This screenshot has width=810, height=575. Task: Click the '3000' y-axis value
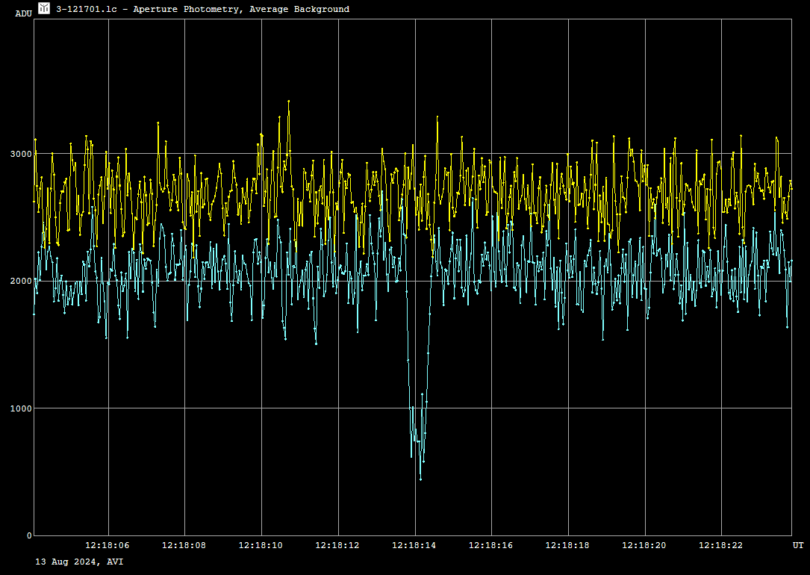(x=22, y=154)
